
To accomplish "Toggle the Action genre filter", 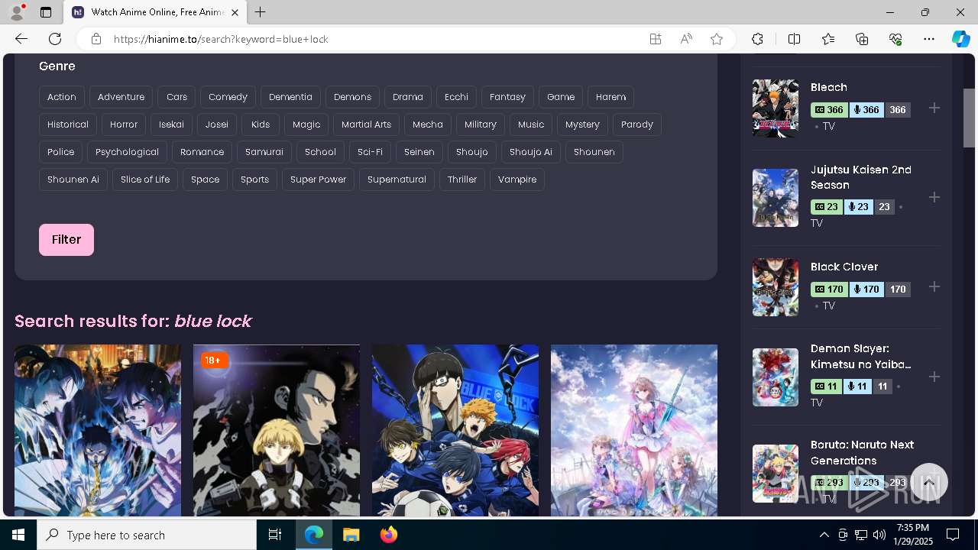I will click(x=62, y=97).
